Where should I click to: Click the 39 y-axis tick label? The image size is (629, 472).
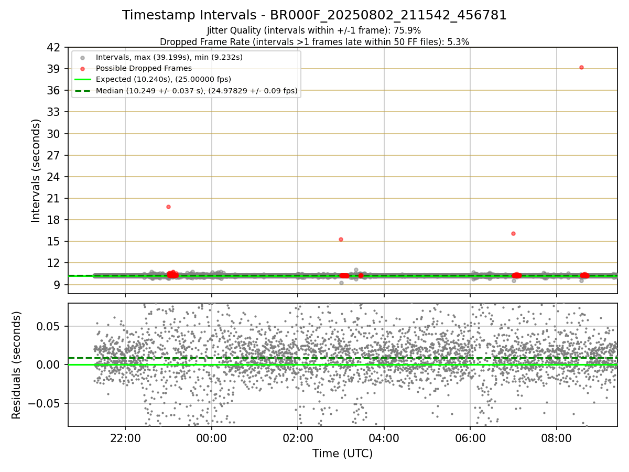click(54, 69)
